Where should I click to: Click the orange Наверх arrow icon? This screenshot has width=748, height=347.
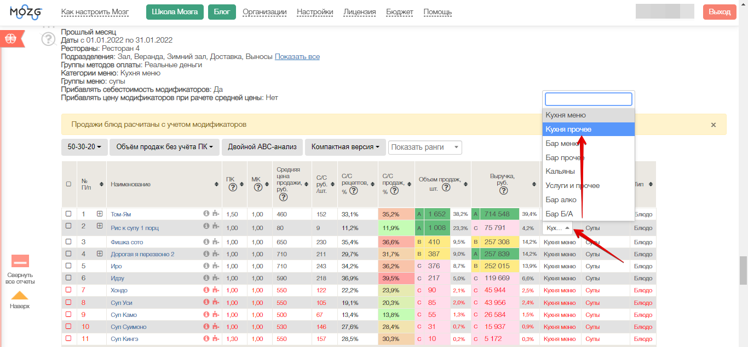20,295
